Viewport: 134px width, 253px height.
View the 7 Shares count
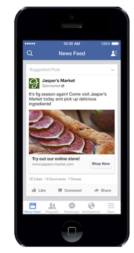click(75, 179)
